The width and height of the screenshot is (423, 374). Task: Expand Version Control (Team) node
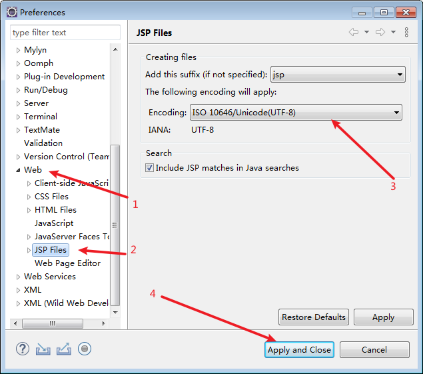coord(18,157)
